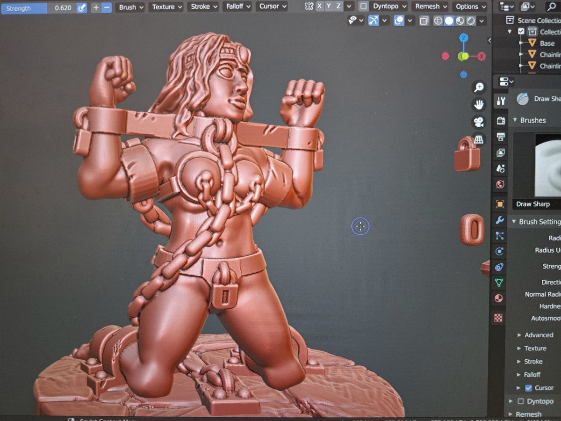561x421 pixels.
Task: Open the overlays options dropdown arrow
Action: click(x=410, y=21)
